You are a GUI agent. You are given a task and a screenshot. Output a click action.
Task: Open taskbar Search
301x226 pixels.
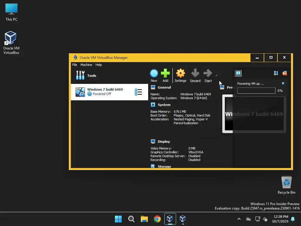[131, 219]
